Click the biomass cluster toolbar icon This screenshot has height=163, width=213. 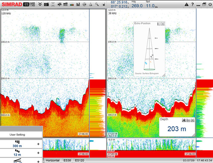coord(60,5)
